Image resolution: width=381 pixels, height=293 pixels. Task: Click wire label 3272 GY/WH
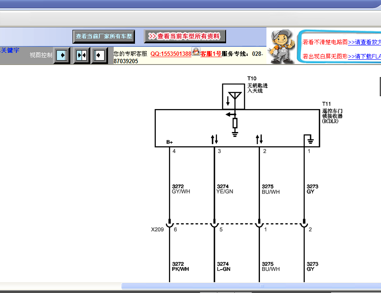click(181, 189)
